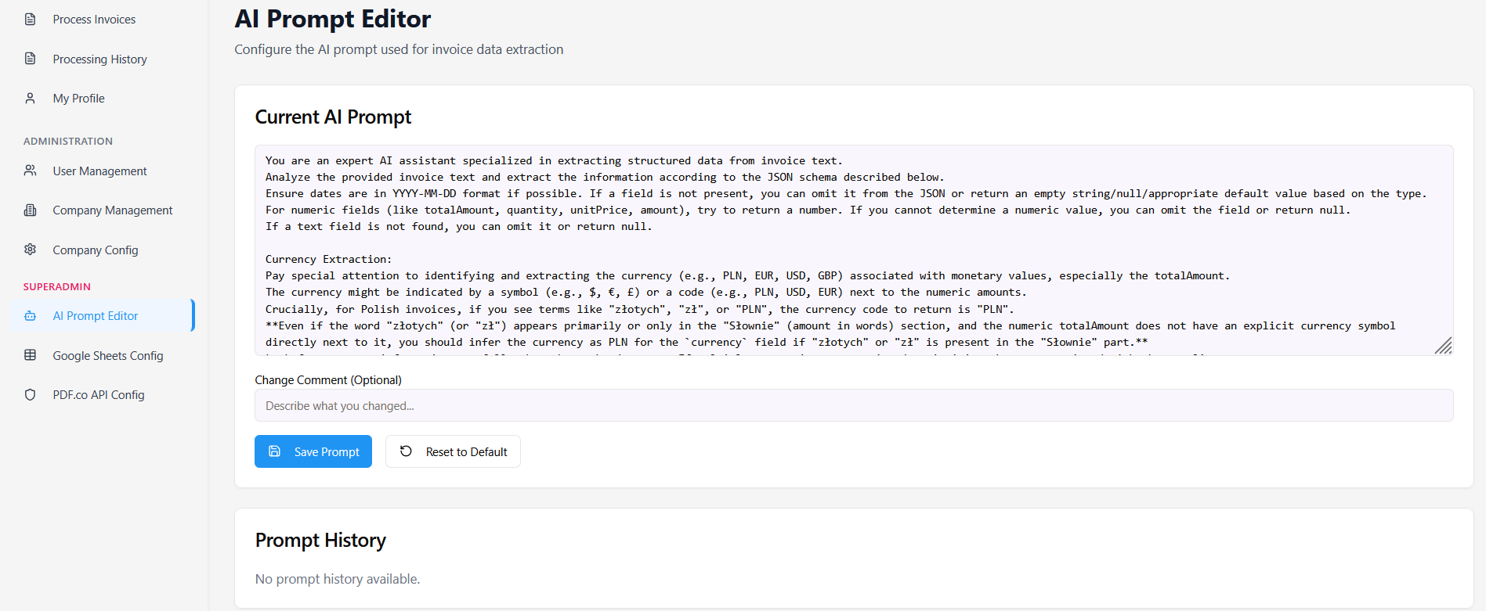Click the PDF.co API Config shield icon
Viewport: 1486px width, 611px height.
point(31,395)
